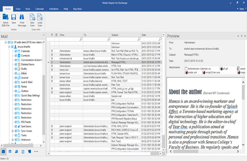
Task: Expand the Sync Issues folder
Action: point(13,131)
